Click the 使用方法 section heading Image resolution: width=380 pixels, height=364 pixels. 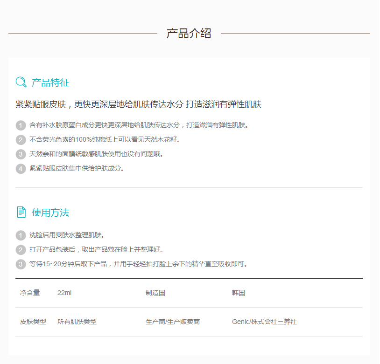(x=50, y=213)
